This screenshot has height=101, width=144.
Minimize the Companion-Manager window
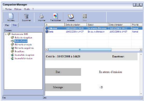coord(134,5)
